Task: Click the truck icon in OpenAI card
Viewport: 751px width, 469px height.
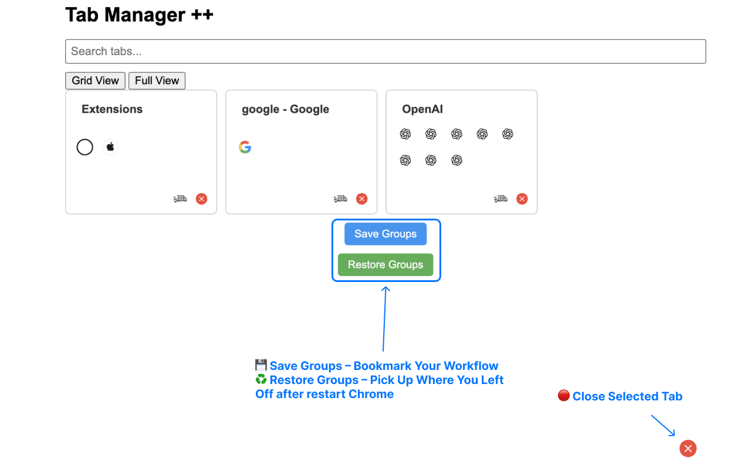Action: [500, 199]
